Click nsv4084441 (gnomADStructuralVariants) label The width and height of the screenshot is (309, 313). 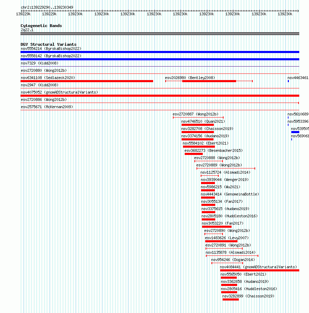pos(258,267)
